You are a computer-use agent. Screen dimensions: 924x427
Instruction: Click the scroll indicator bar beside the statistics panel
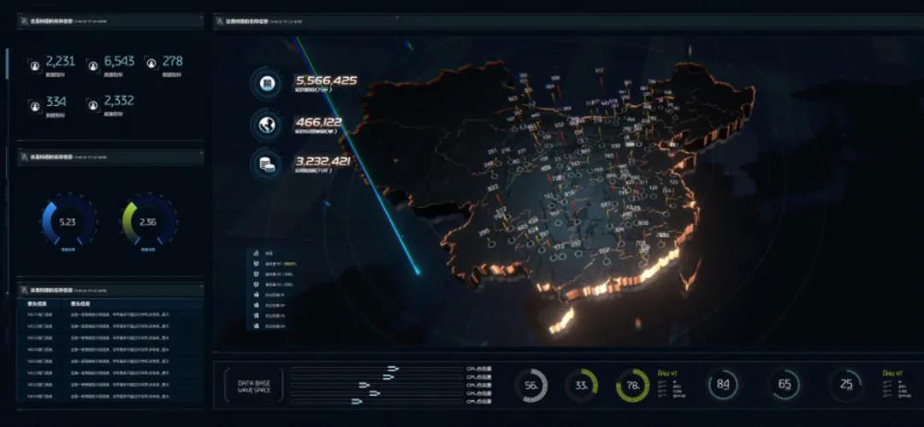coord(8,63)
